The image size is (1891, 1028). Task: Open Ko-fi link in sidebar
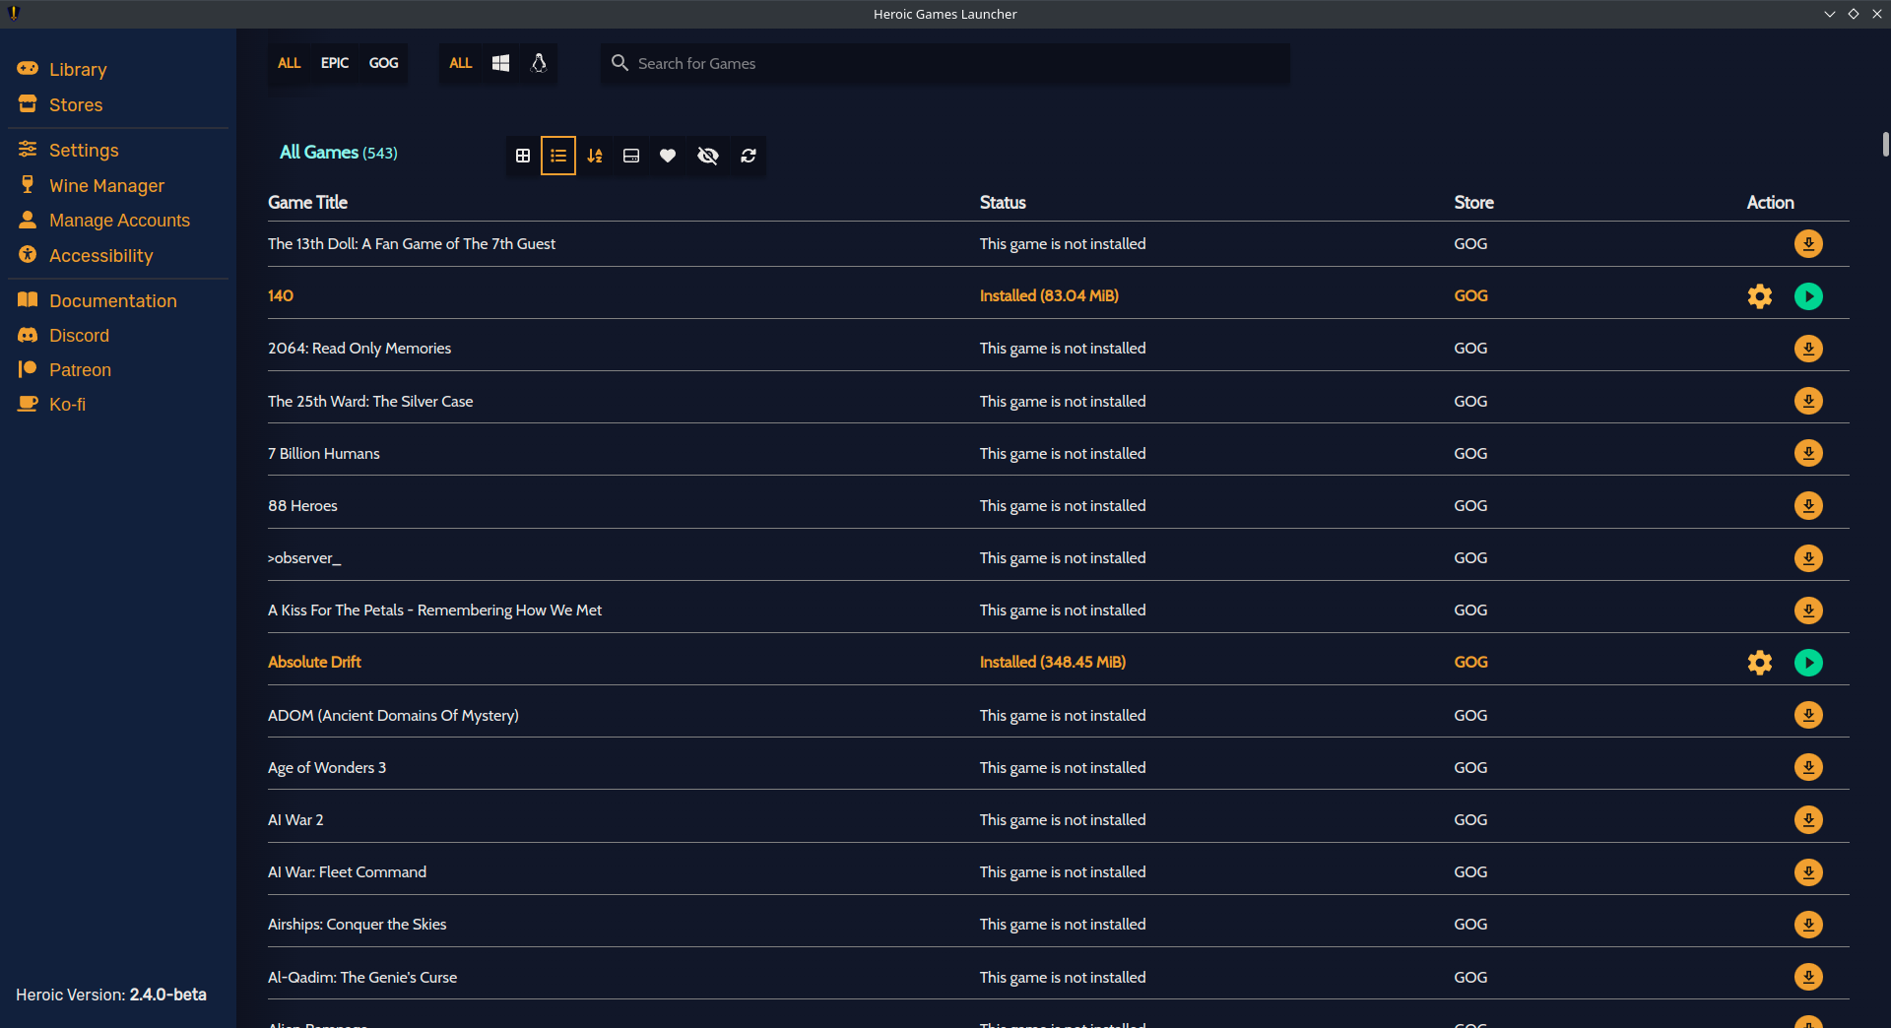click(67, 405)
